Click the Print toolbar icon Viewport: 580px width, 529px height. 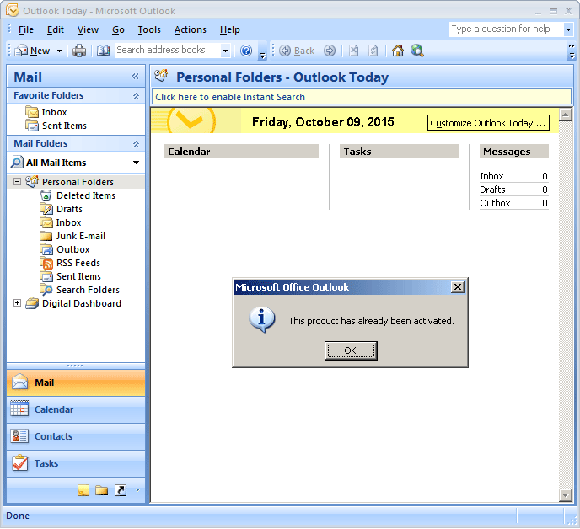point(78,51)
